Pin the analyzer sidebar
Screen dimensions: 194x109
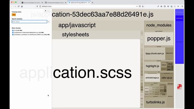pos(45,11)
